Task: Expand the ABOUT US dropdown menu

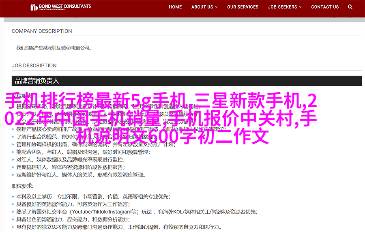Action: [204, 7]
